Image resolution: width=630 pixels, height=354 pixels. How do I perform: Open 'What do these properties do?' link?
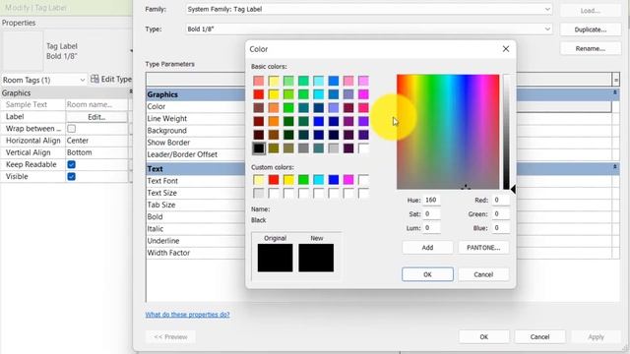188,315
